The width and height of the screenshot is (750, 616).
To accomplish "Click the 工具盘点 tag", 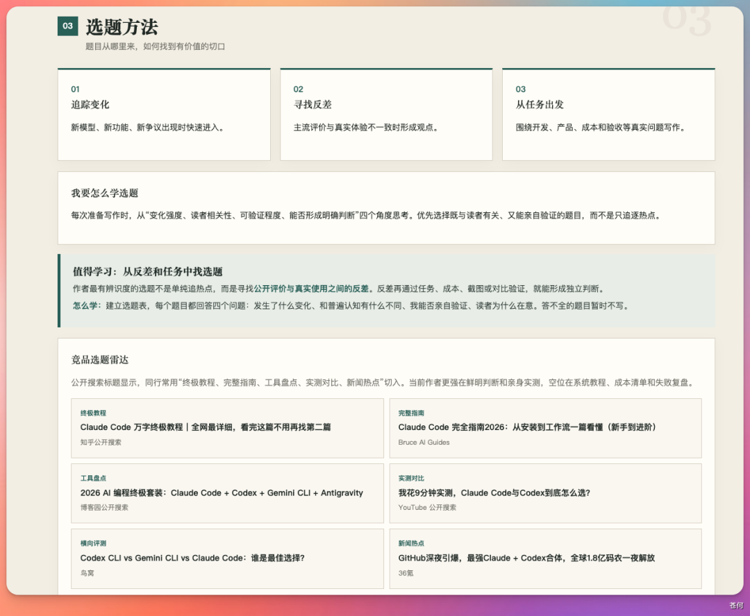I will [93, 479].
